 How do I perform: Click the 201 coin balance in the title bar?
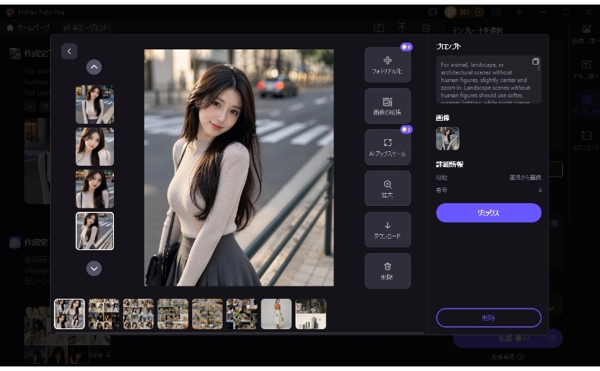pos(464,12)
